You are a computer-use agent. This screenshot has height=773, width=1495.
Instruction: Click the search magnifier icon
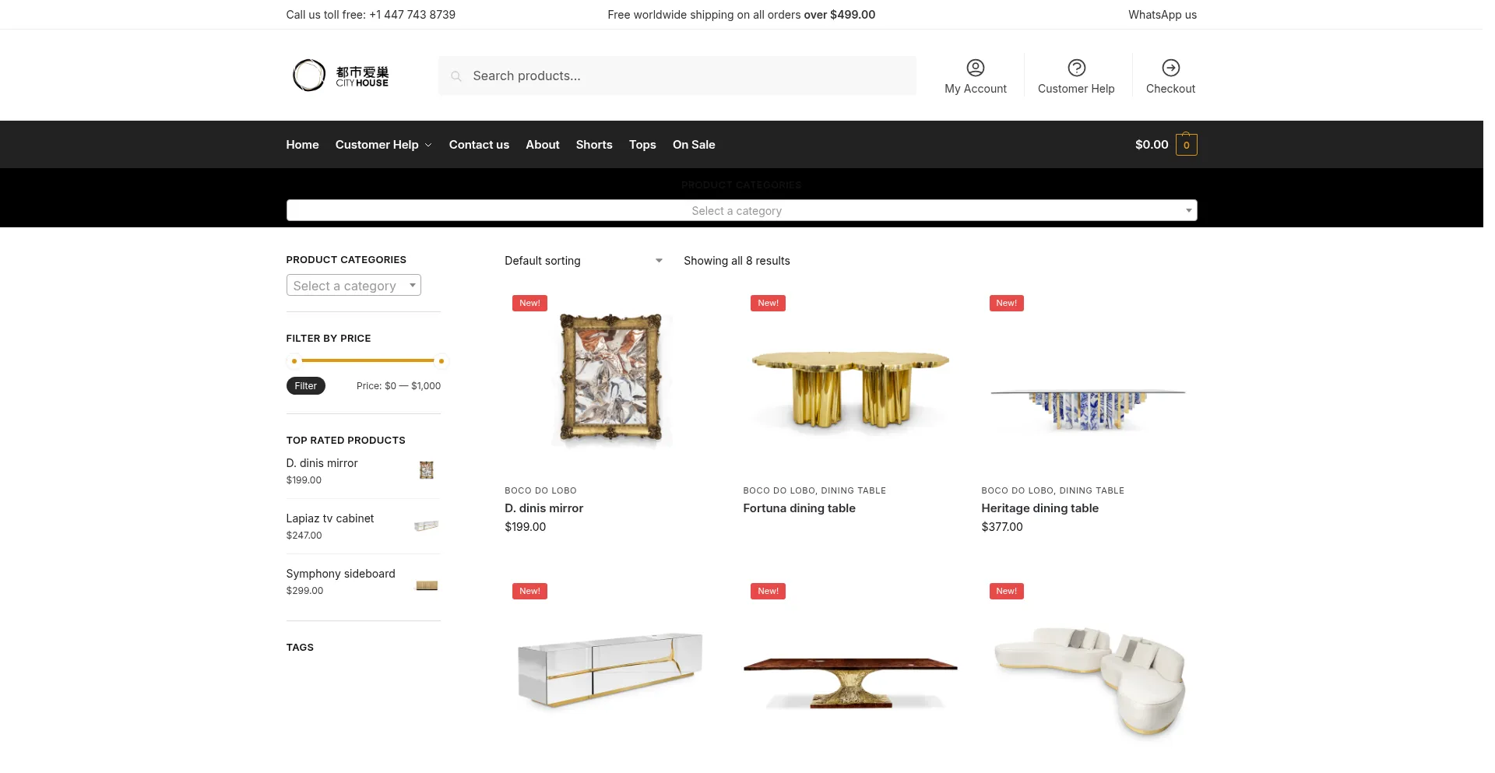click(x=456, y=76)
